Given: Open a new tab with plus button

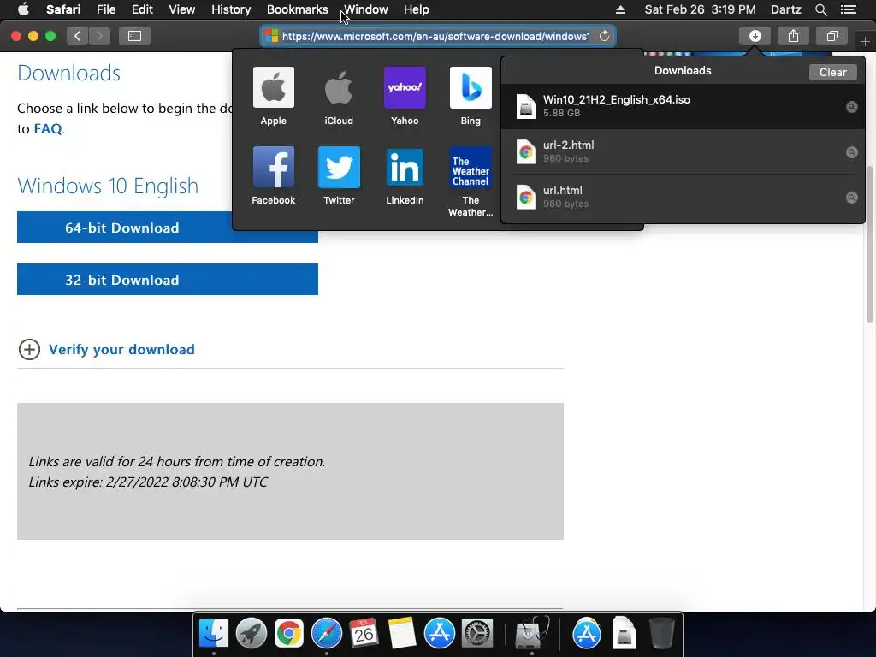Looking at the screenshot, I should (x=865, y=41).
